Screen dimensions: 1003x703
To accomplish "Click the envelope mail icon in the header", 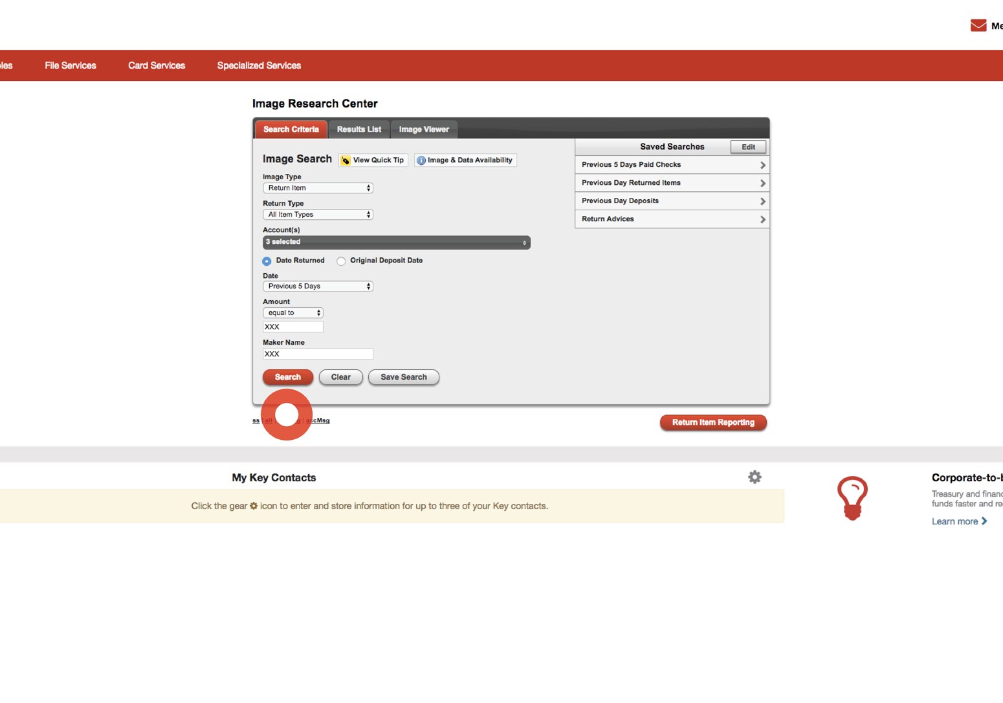I will 977,25.
